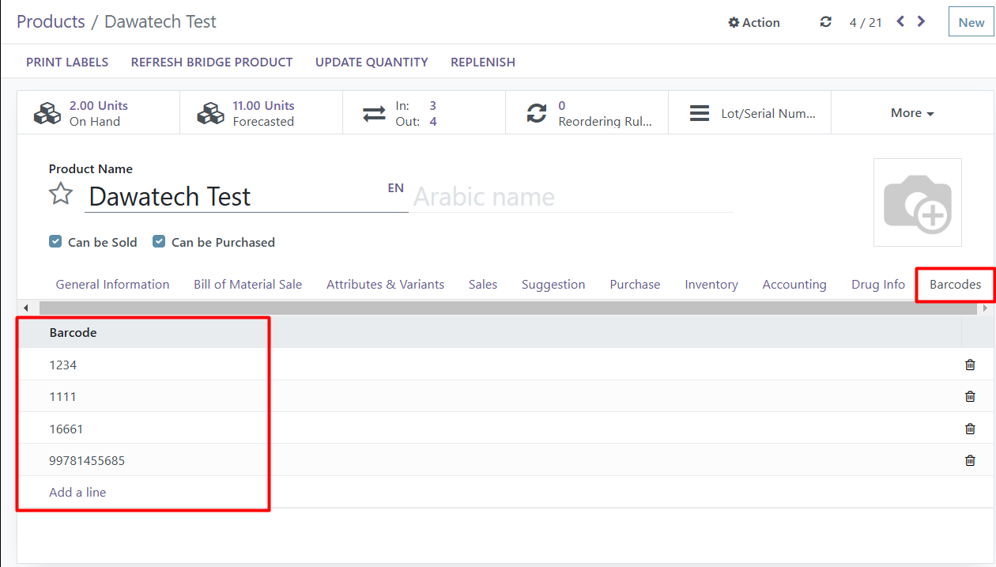Click the Update Quantity button

point(372,62)
